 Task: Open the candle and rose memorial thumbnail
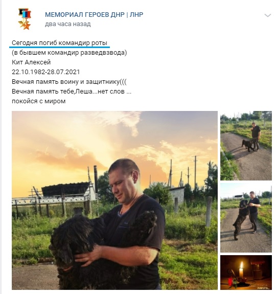[246, 273]
